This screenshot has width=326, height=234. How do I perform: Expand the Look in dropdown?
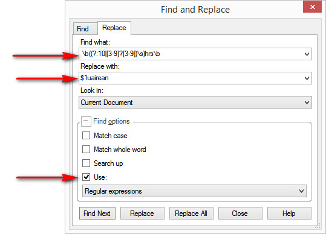coord(195,102)
